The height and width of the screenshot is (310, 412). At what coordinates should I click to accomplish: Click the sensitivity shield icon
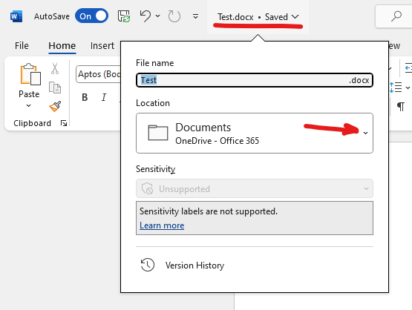coord(147,188)
